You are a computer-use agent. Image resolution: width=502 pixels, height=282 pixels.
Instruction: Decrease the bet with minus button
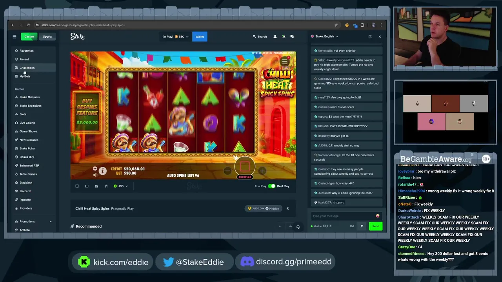(x=227, y=171)
